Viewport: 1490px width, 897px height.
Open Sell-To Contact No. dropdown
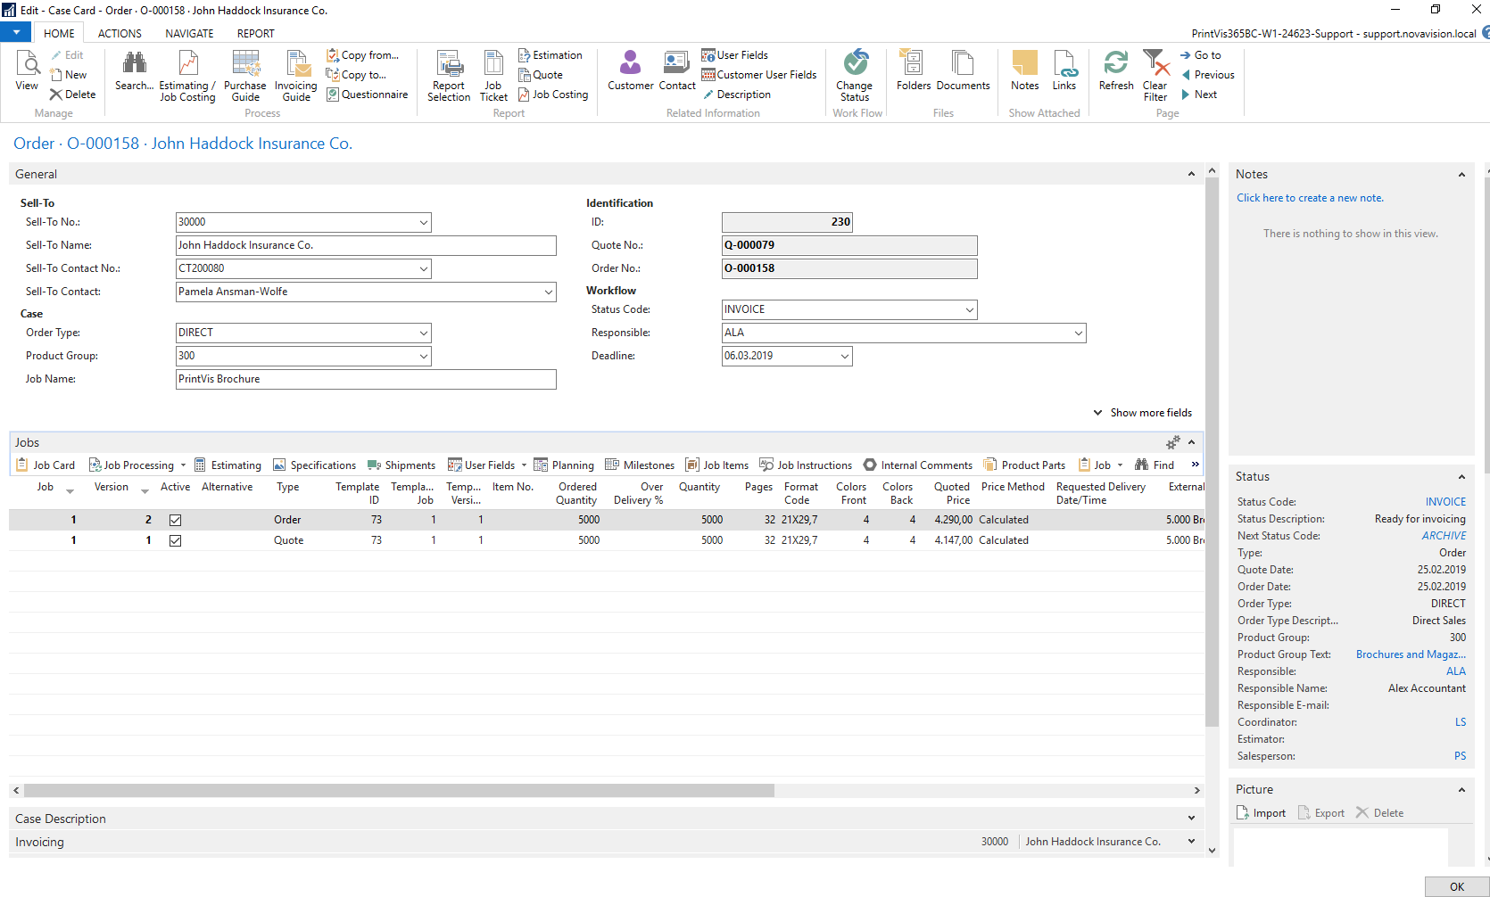(424, 268)
